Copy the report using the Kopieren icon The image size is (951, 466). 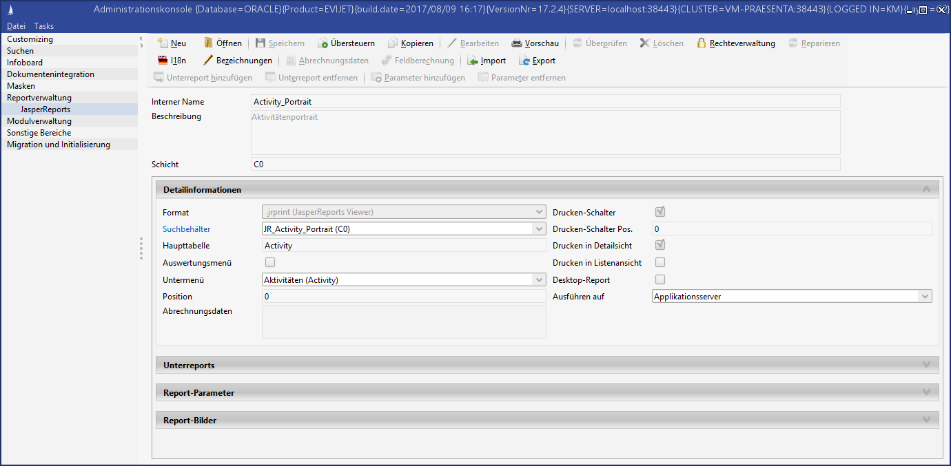click(x=393, y=43)
